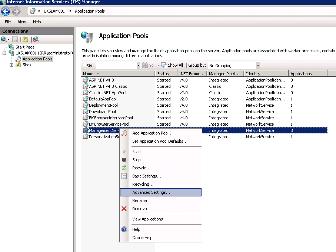Image resolution: width=336 pixels, height=252 pixels.
Task: Click the Go binoculars filter icon
Action: click(x=145, y=65)
